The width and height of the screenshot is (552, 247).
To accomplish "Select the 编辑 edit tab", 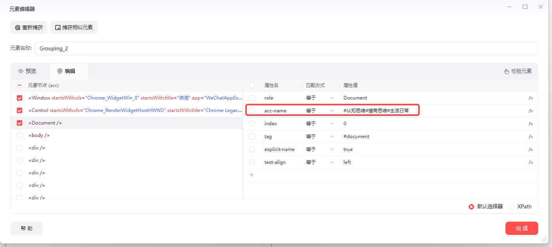I will pyautogui.click(x=67, y=71).
